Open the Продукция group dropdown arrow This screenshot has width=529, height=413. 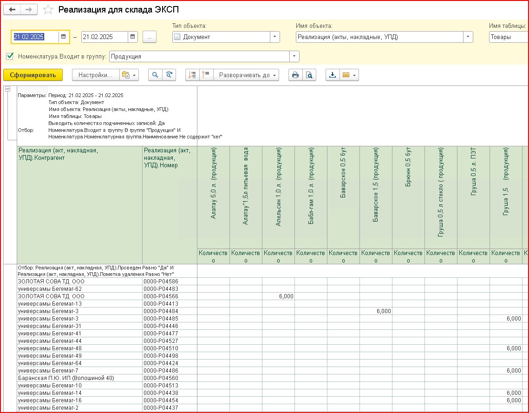pyautogui.click(x=294, y=56)
